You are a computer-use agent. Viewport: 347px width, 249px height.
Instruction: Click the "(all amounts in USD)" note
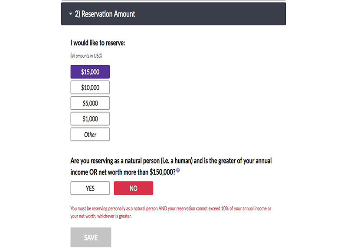[x=86, y=56]
